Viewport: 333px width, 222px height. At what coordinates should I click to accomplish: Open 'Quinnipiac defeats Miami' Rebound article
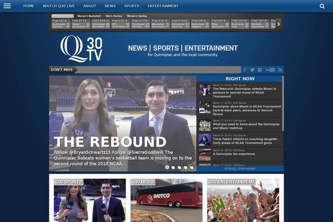pyautogui.click(x=245, y=93)
